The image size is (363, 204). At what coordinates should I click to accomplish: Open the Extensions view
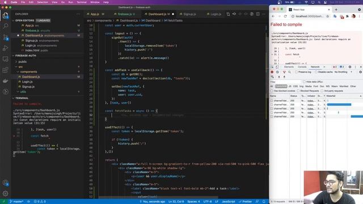coord(5,70)
